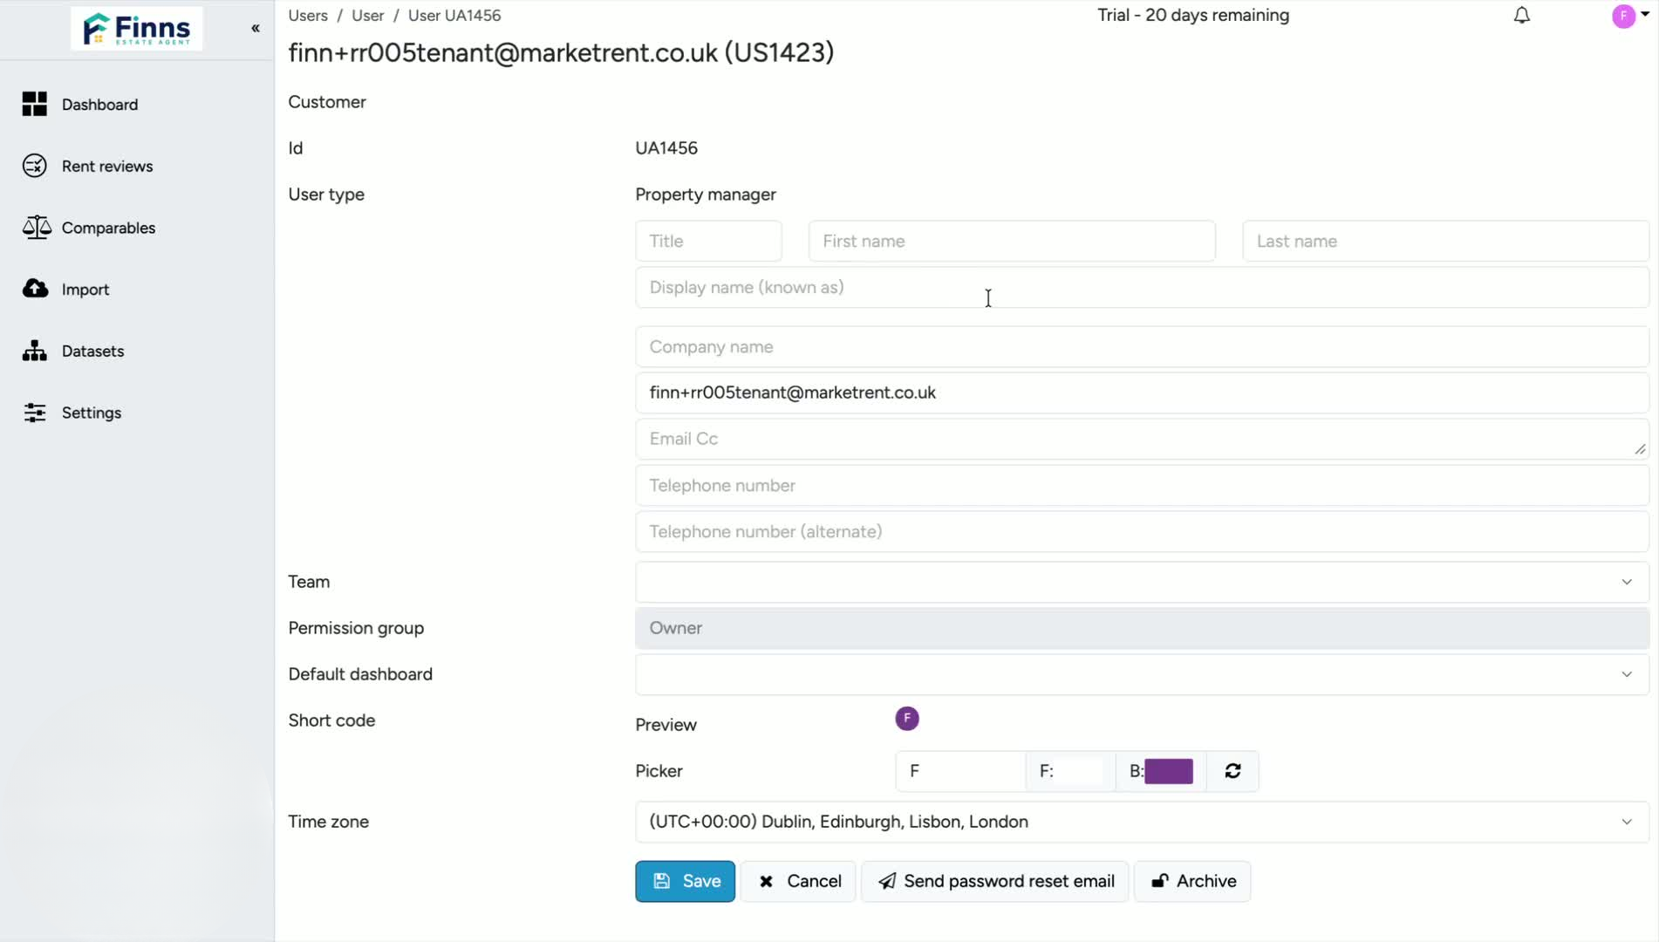Viewport: 1659px width, 942px height.
Task: Click the Rent reviews icon
Action: pos(35,166)
